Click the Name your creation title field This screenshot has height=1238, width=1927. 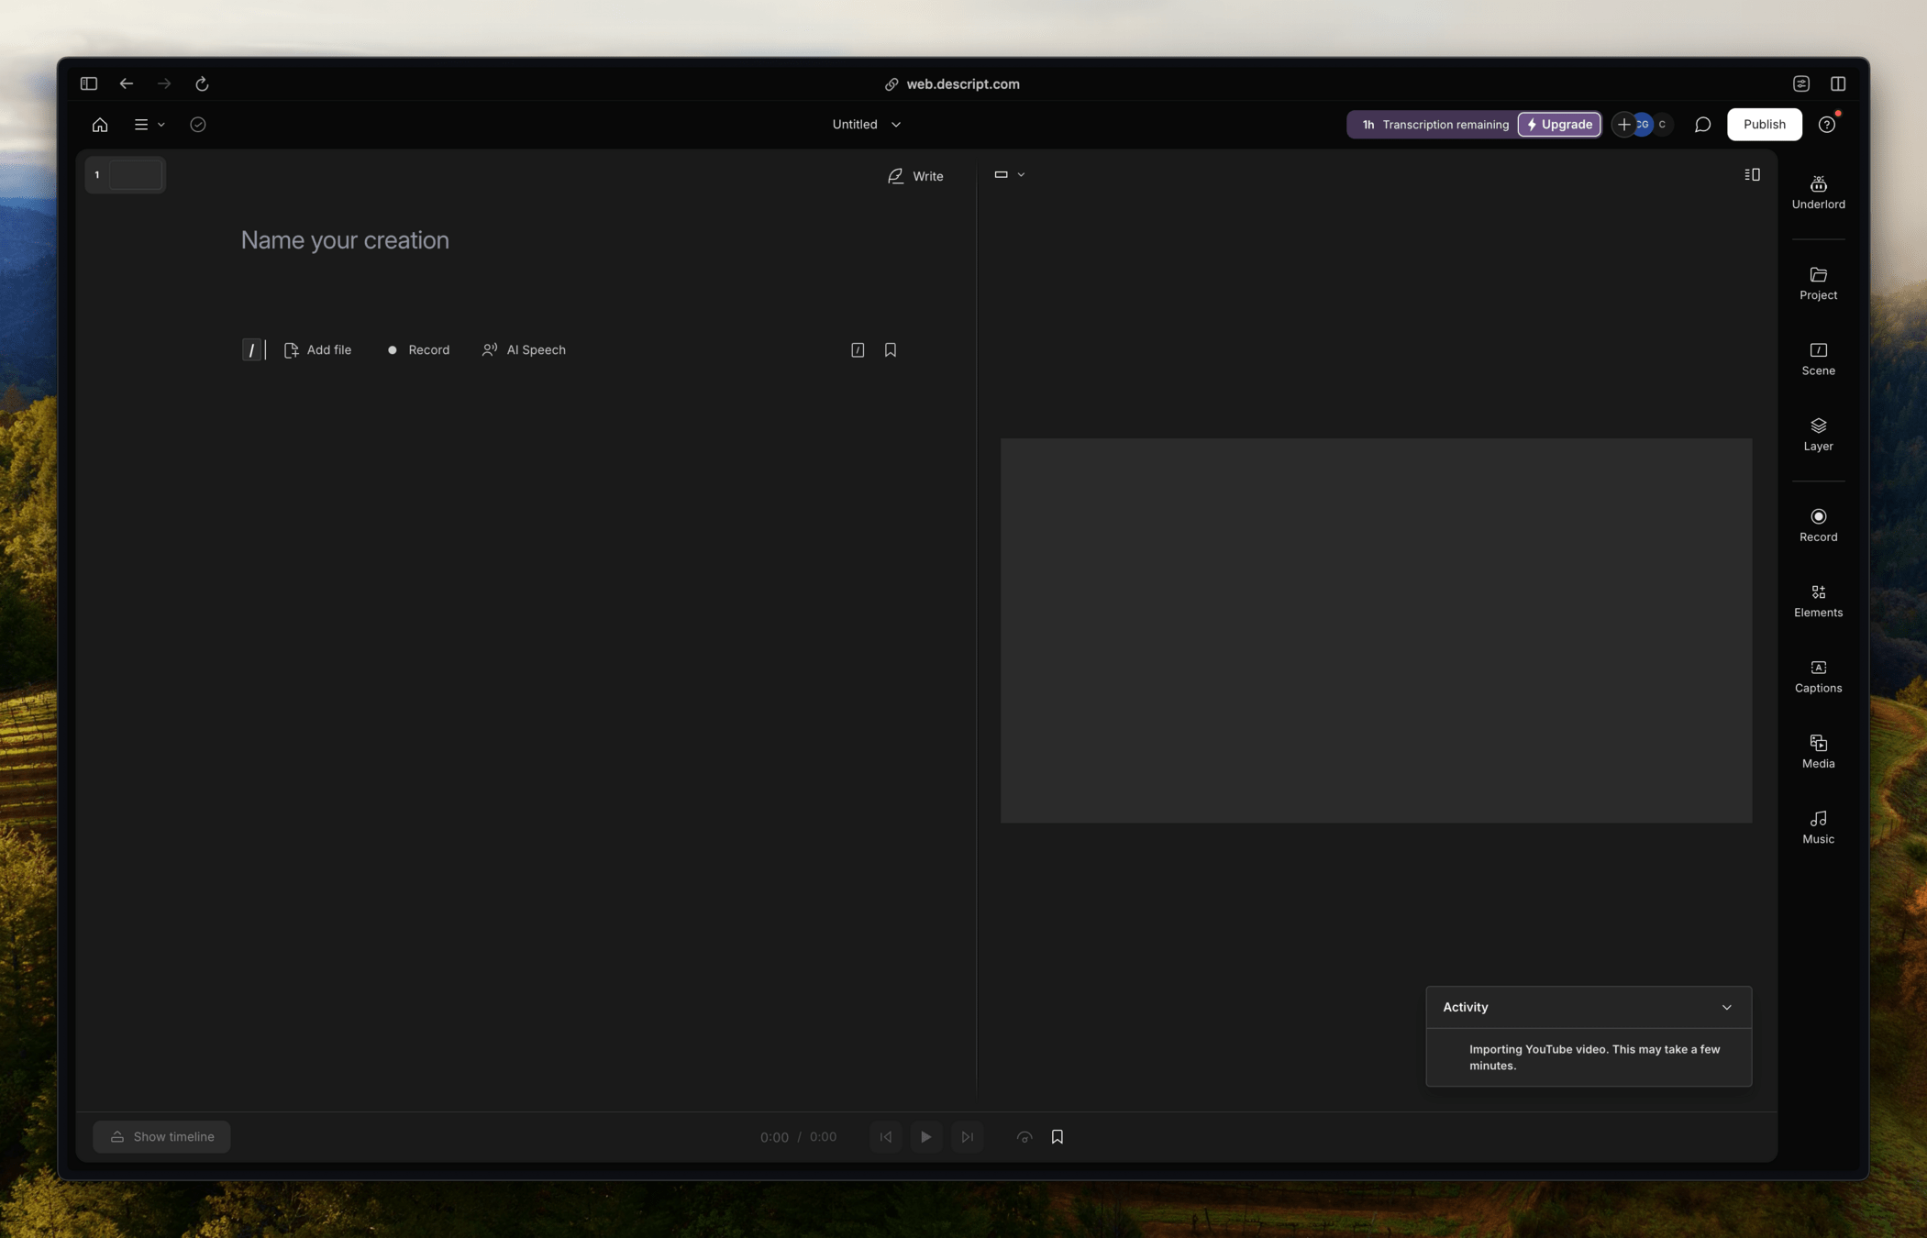pos(345,240)
